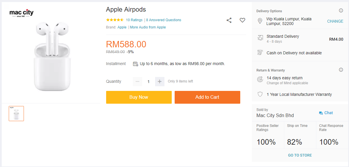Image resolution: width=349 pixels, height=167 pixels.
Task: Click the warranty shield icon
Action: pos(260,94)
